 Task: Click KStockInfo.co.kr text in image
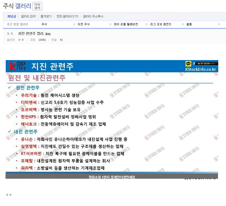pyautogui.click(x=200, y=69)
